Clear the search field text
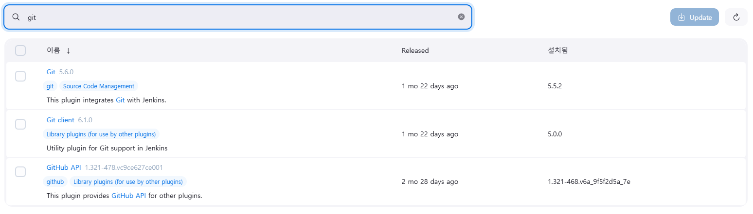Screen dimensions: 753x214 (x=461, y=17)
